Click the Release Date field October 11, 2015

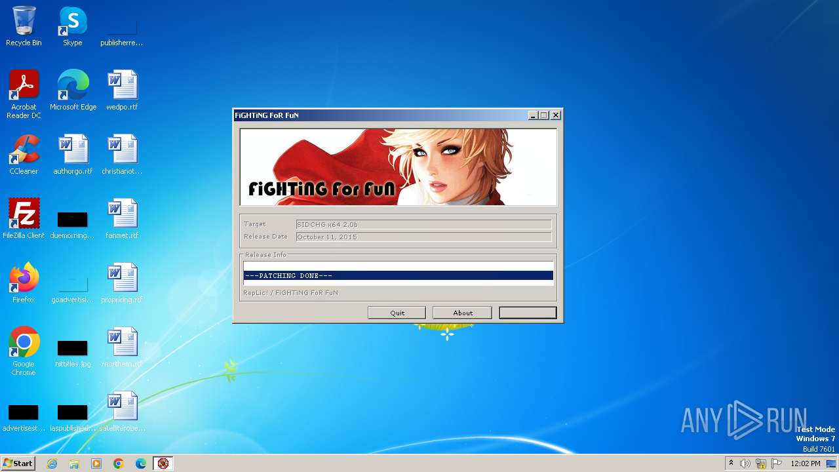point(423,237)
